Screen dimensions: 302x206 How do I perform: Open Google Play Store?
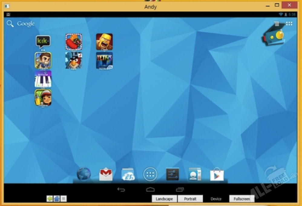click(217, 174)
